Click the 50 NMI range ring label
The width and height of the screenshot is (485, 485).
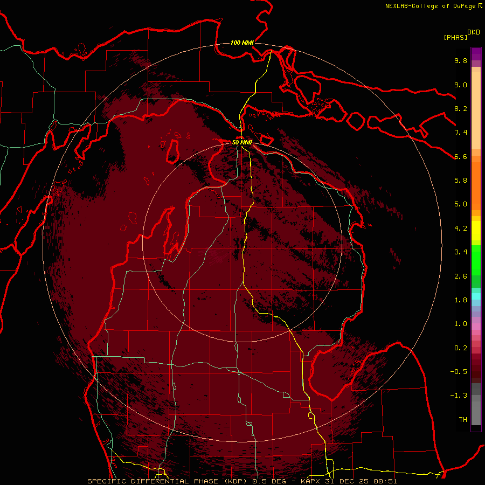click(x=242, y=142)
